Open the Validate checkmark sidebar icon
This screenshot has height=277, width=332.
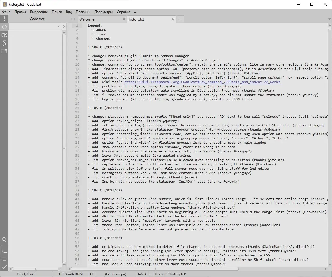click(4, 267)
